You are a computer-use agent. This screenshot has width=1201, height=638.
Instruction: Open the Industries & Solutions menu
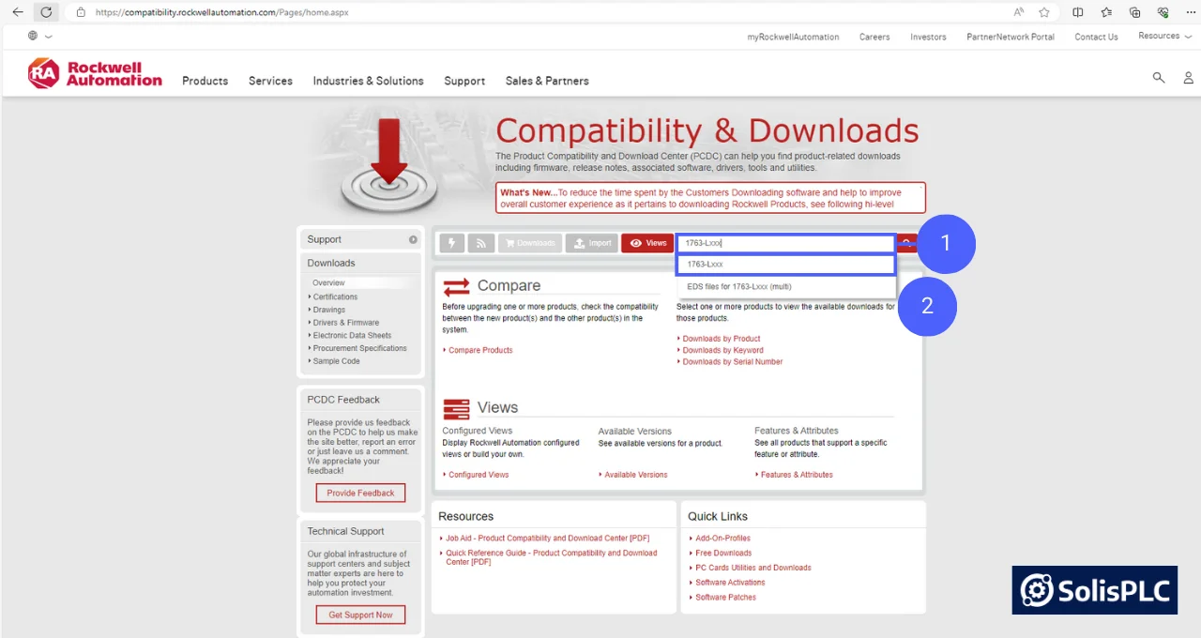pyautogui.click(x=368, y=81)
